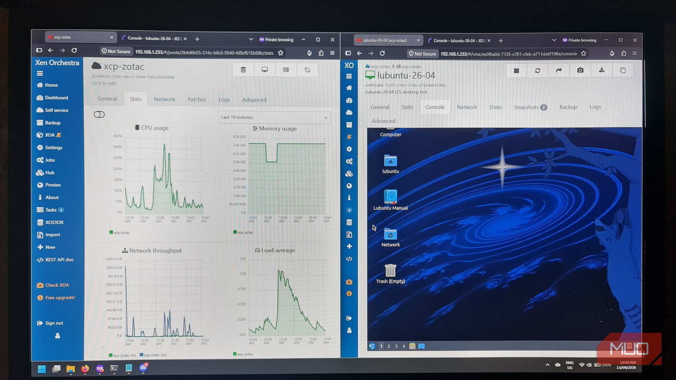Image resolution: width=676 pixels, height=380 pixels.
Task: Click the 'Click to edit' pool description
Action: click(x=104, y=83)
